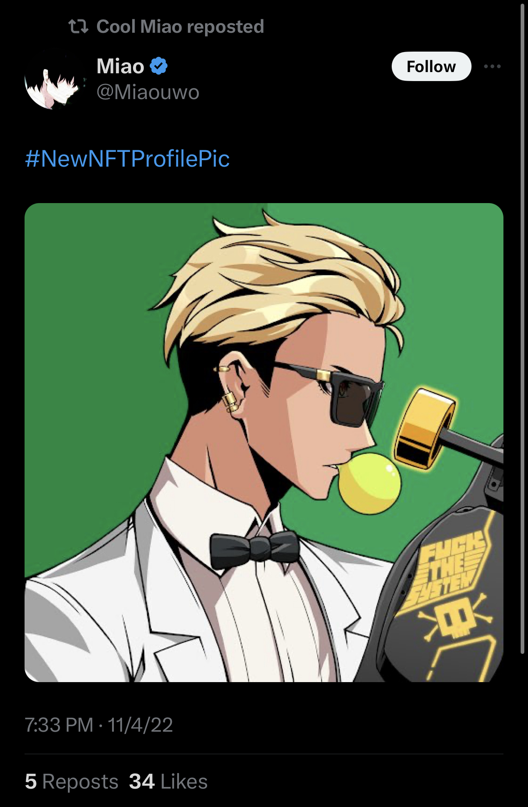Click the vertical scrollbar on the right
This screenshot has width=528, height=807.
point(522,328)
